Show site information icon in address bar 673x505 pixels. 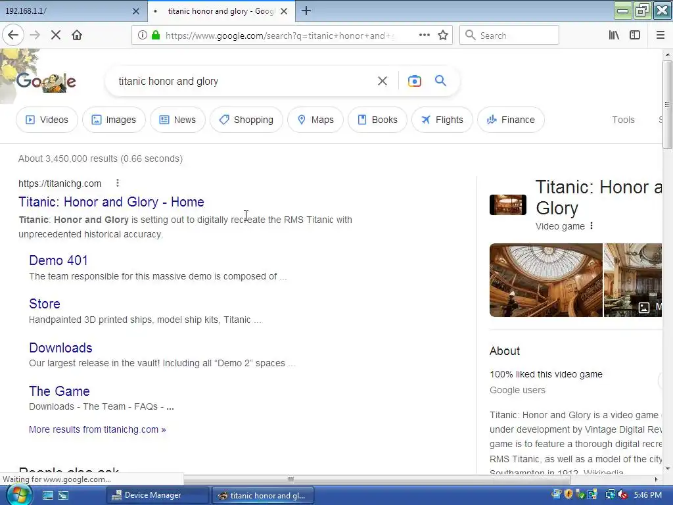tap(143, 36)
